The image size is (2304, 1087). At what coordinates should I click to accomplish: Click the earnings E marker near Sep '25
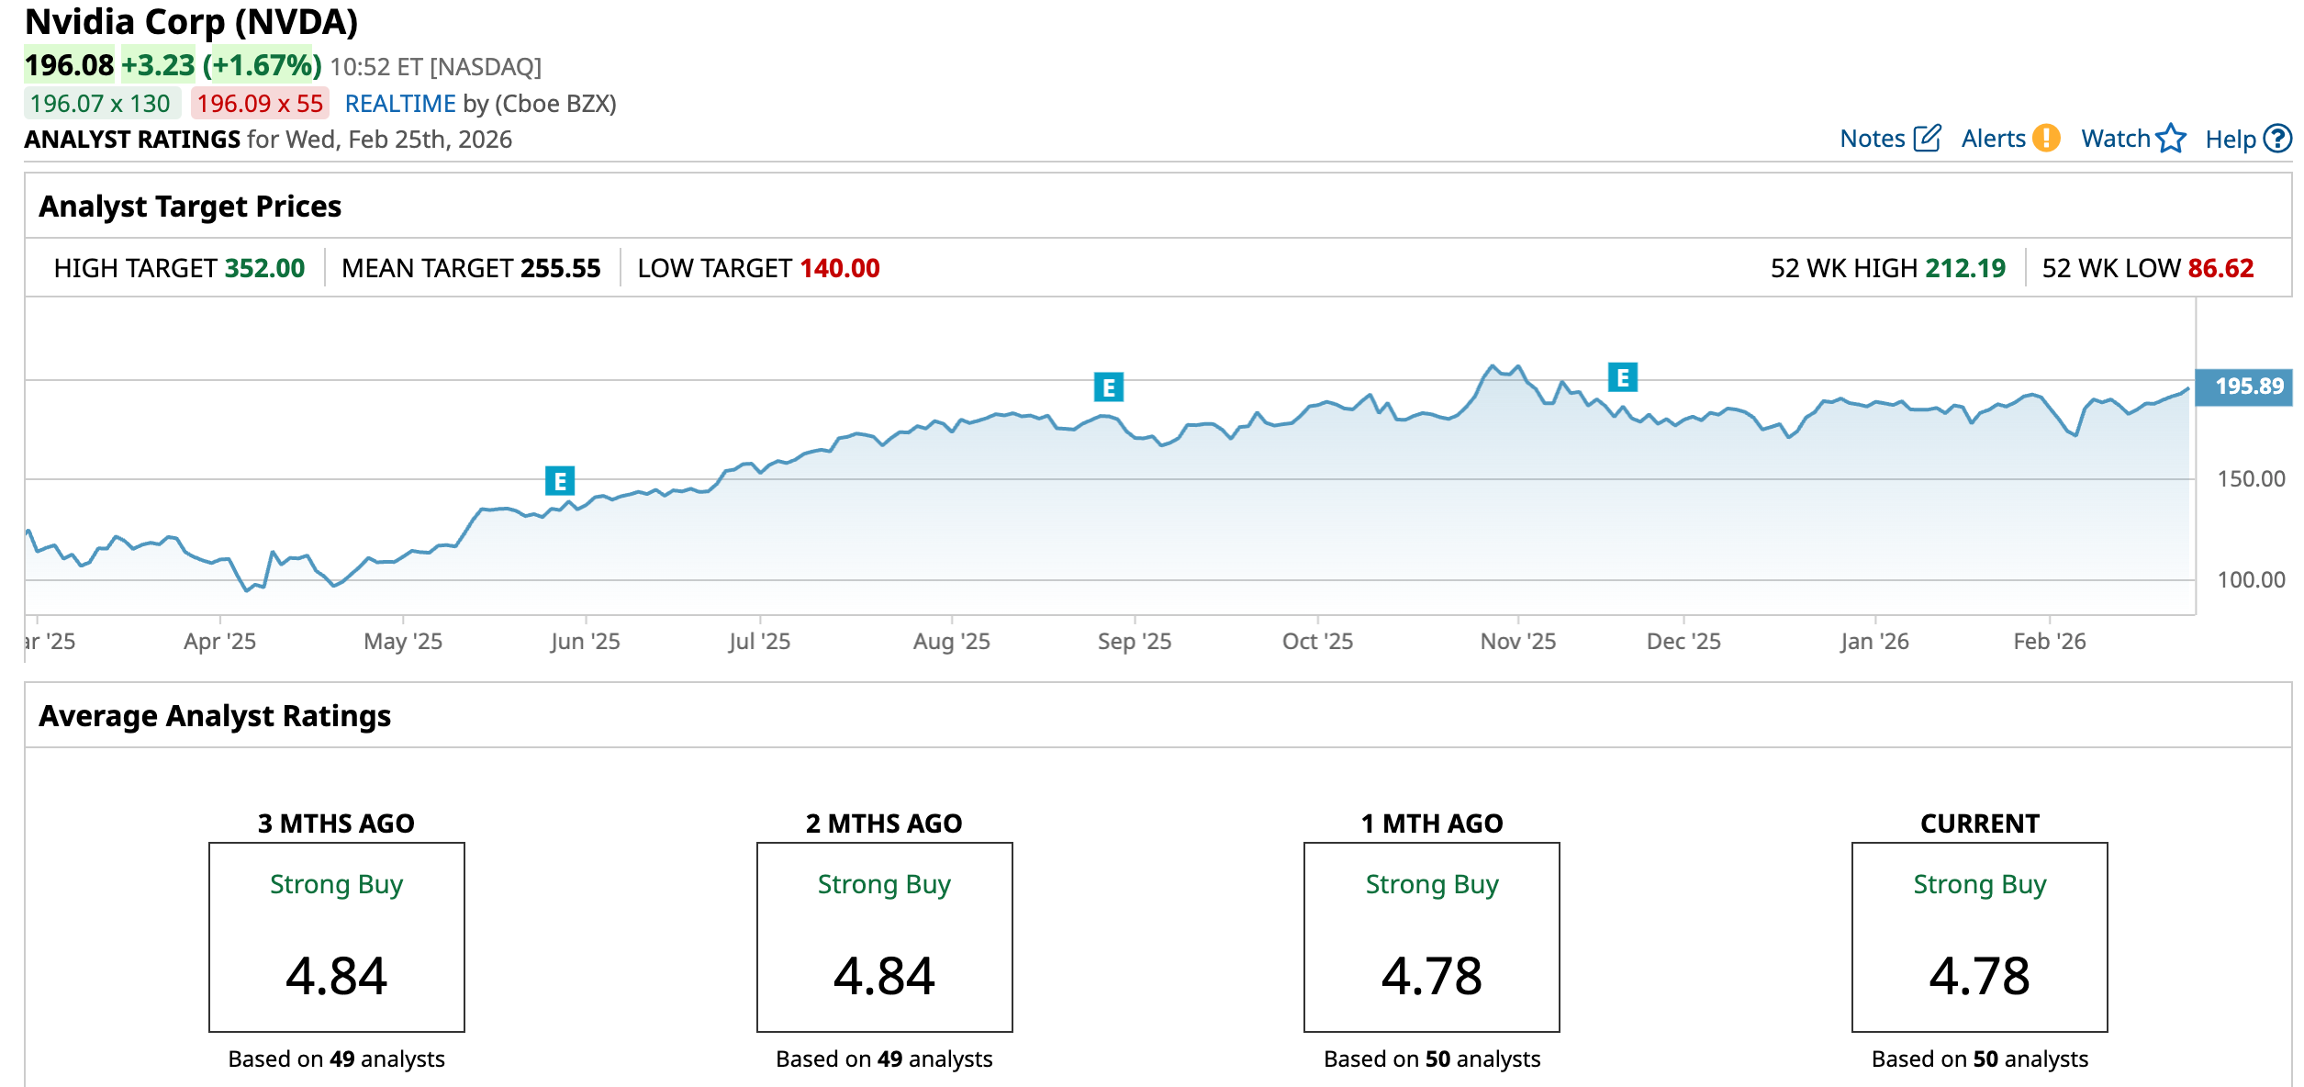click(x=1109, y=387)
